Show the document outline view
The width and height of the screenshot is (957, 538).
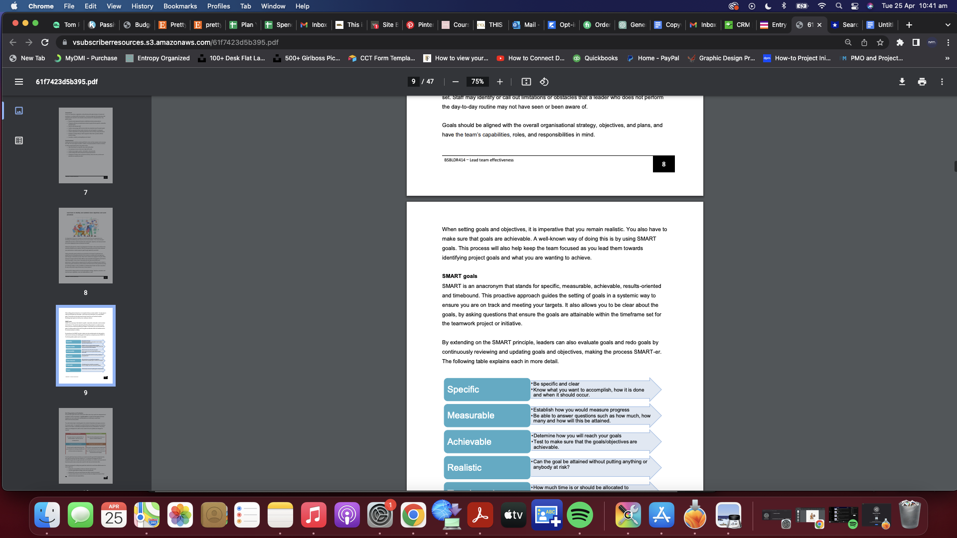19,140
